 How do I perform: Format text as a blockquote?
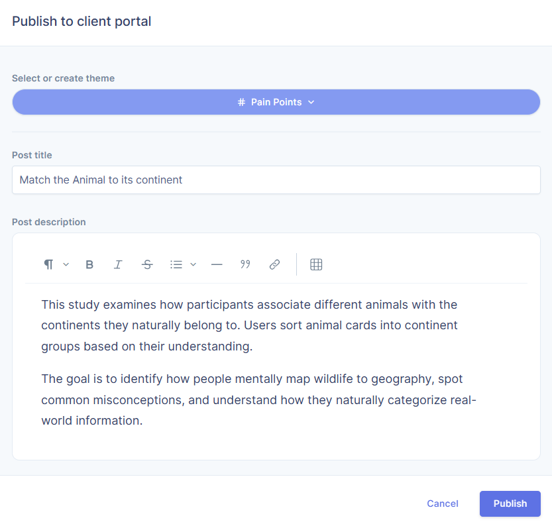coord(245,264)
